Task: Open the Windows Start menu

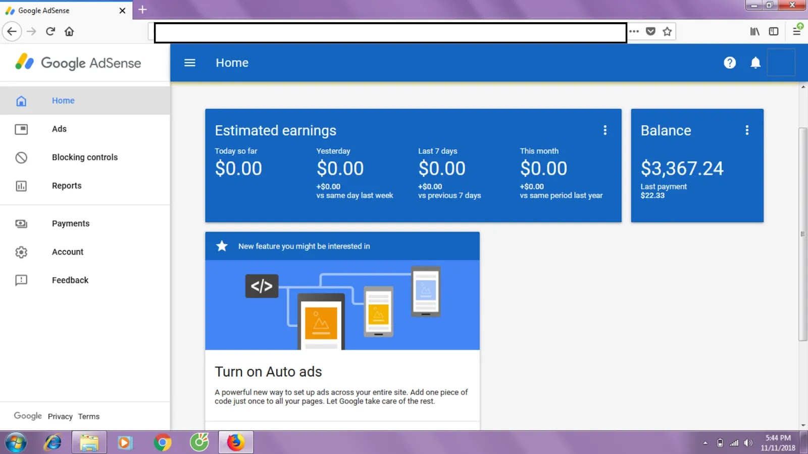Action: tap(15, 443)
